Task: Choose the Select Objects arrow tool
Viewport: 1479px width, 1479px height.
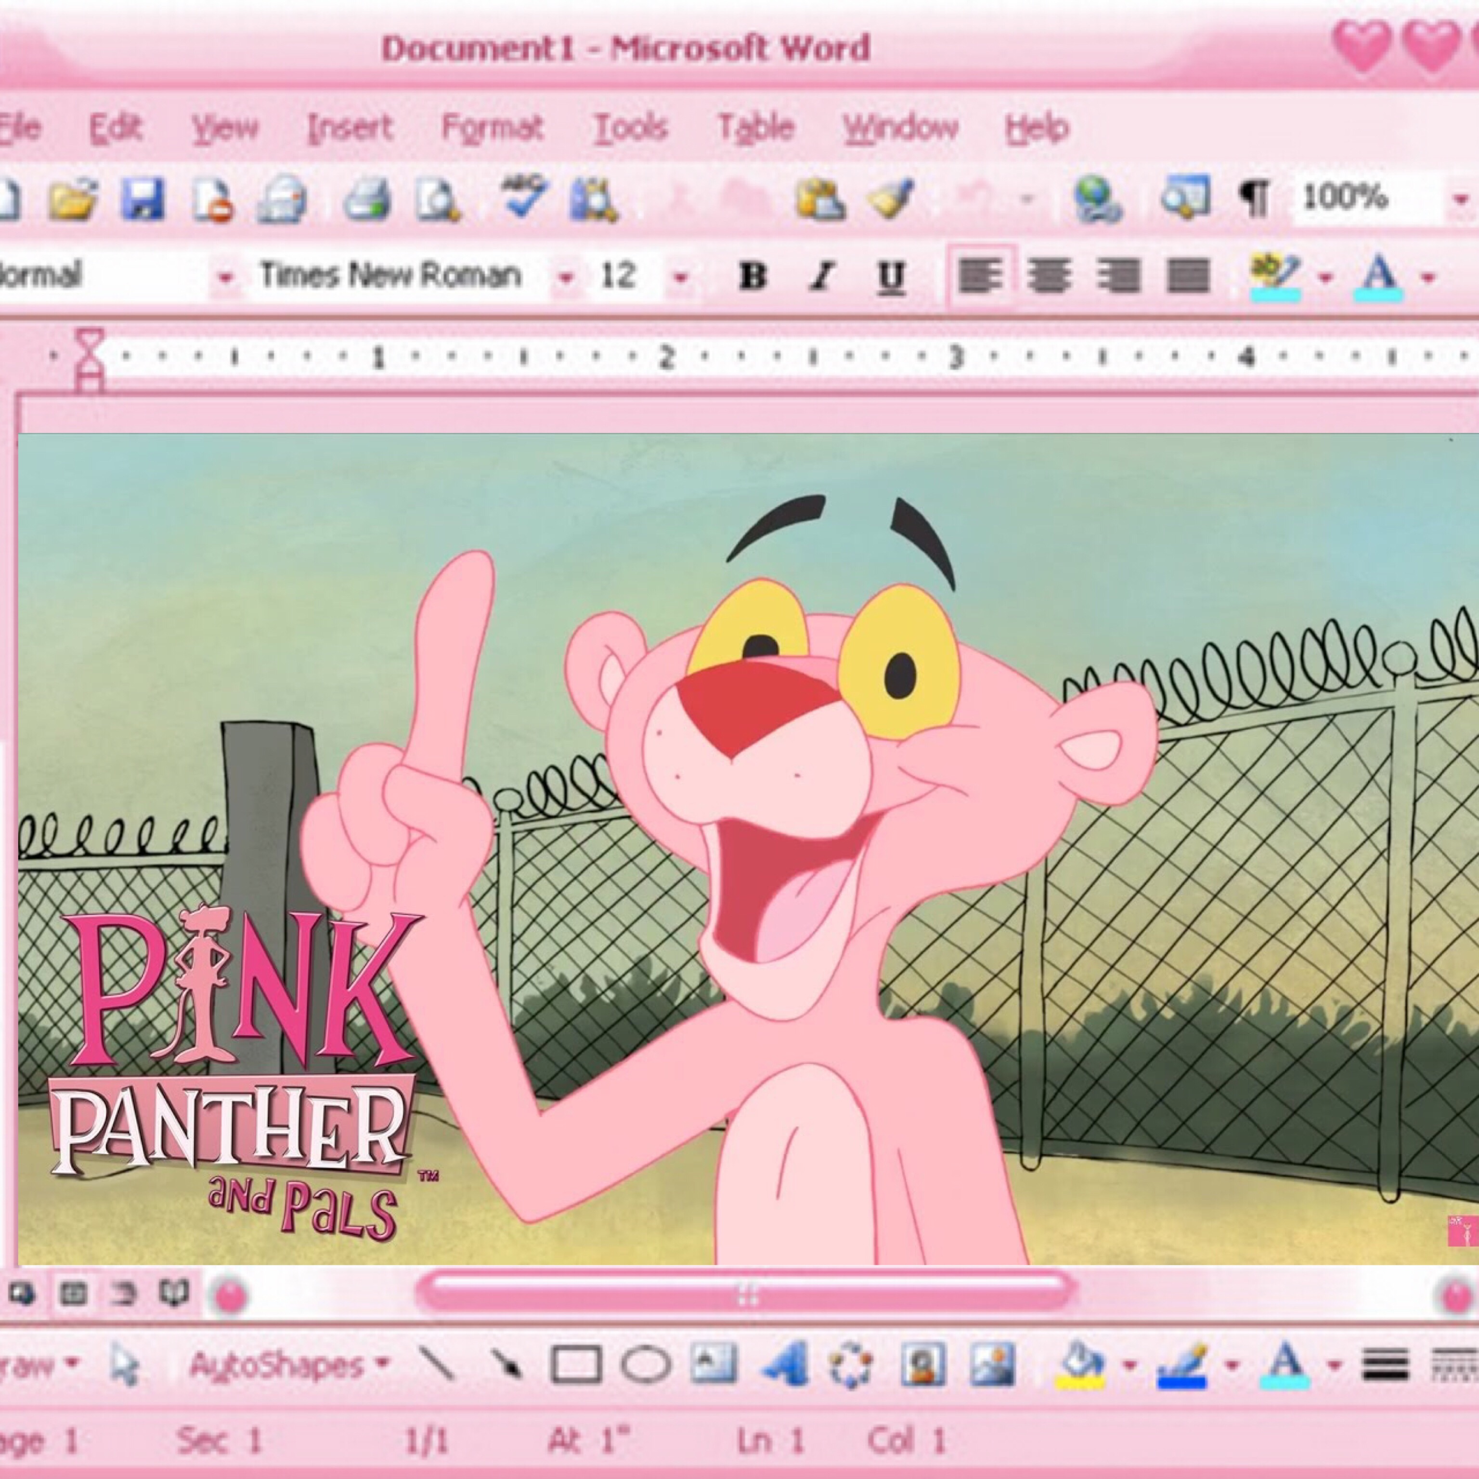Action: click(125, 1366)
